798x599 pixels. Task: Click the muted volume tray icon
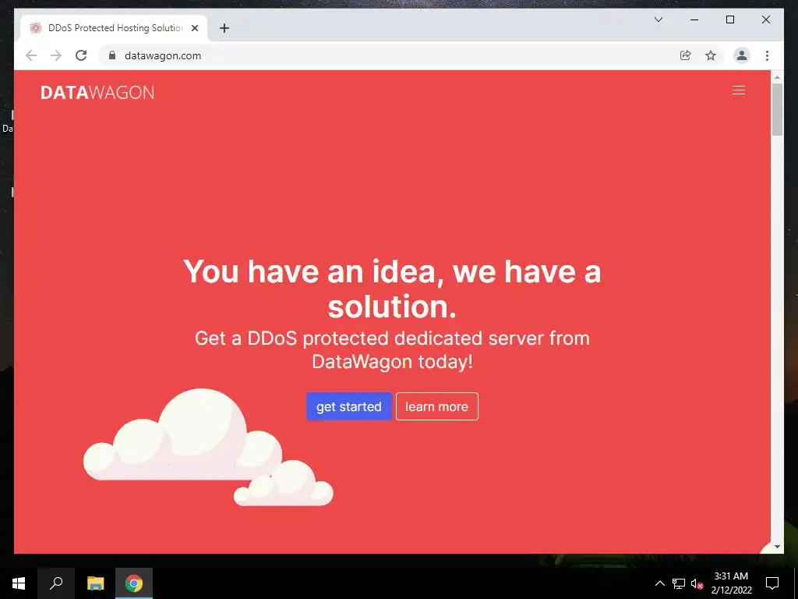[x=697, y=583]
